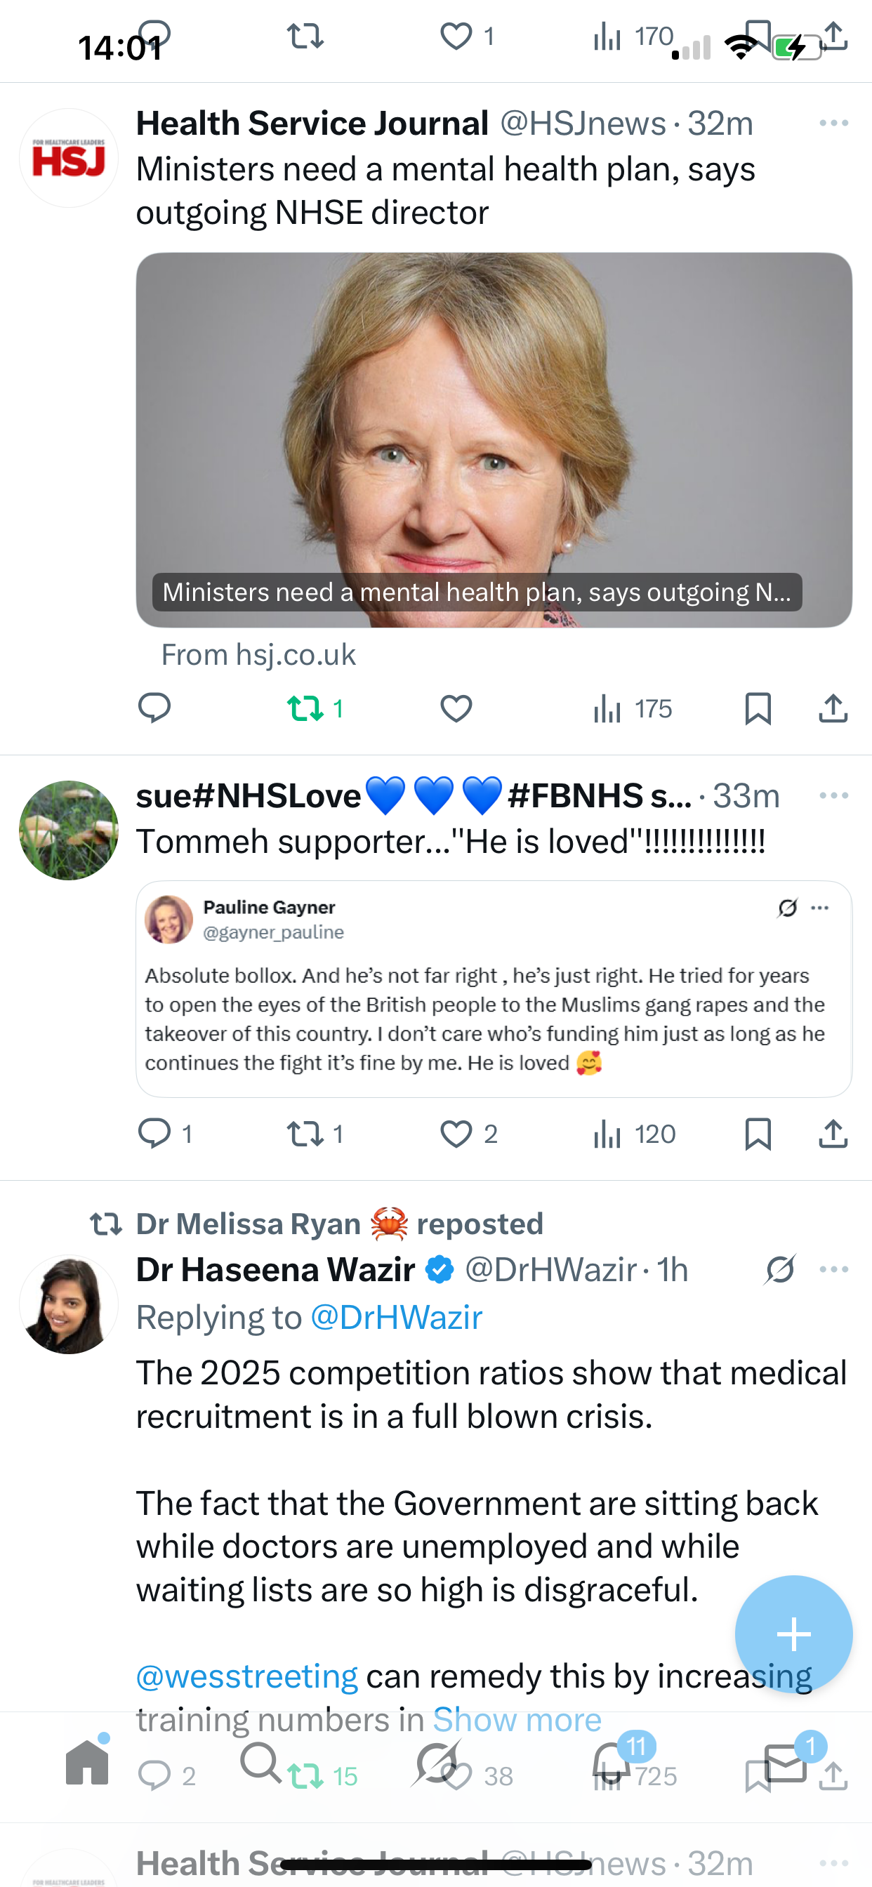Viewport: 872px width, 1887px height.
Task: Open the hsj.co.uk article image card
Action: (x=494, y=439)
